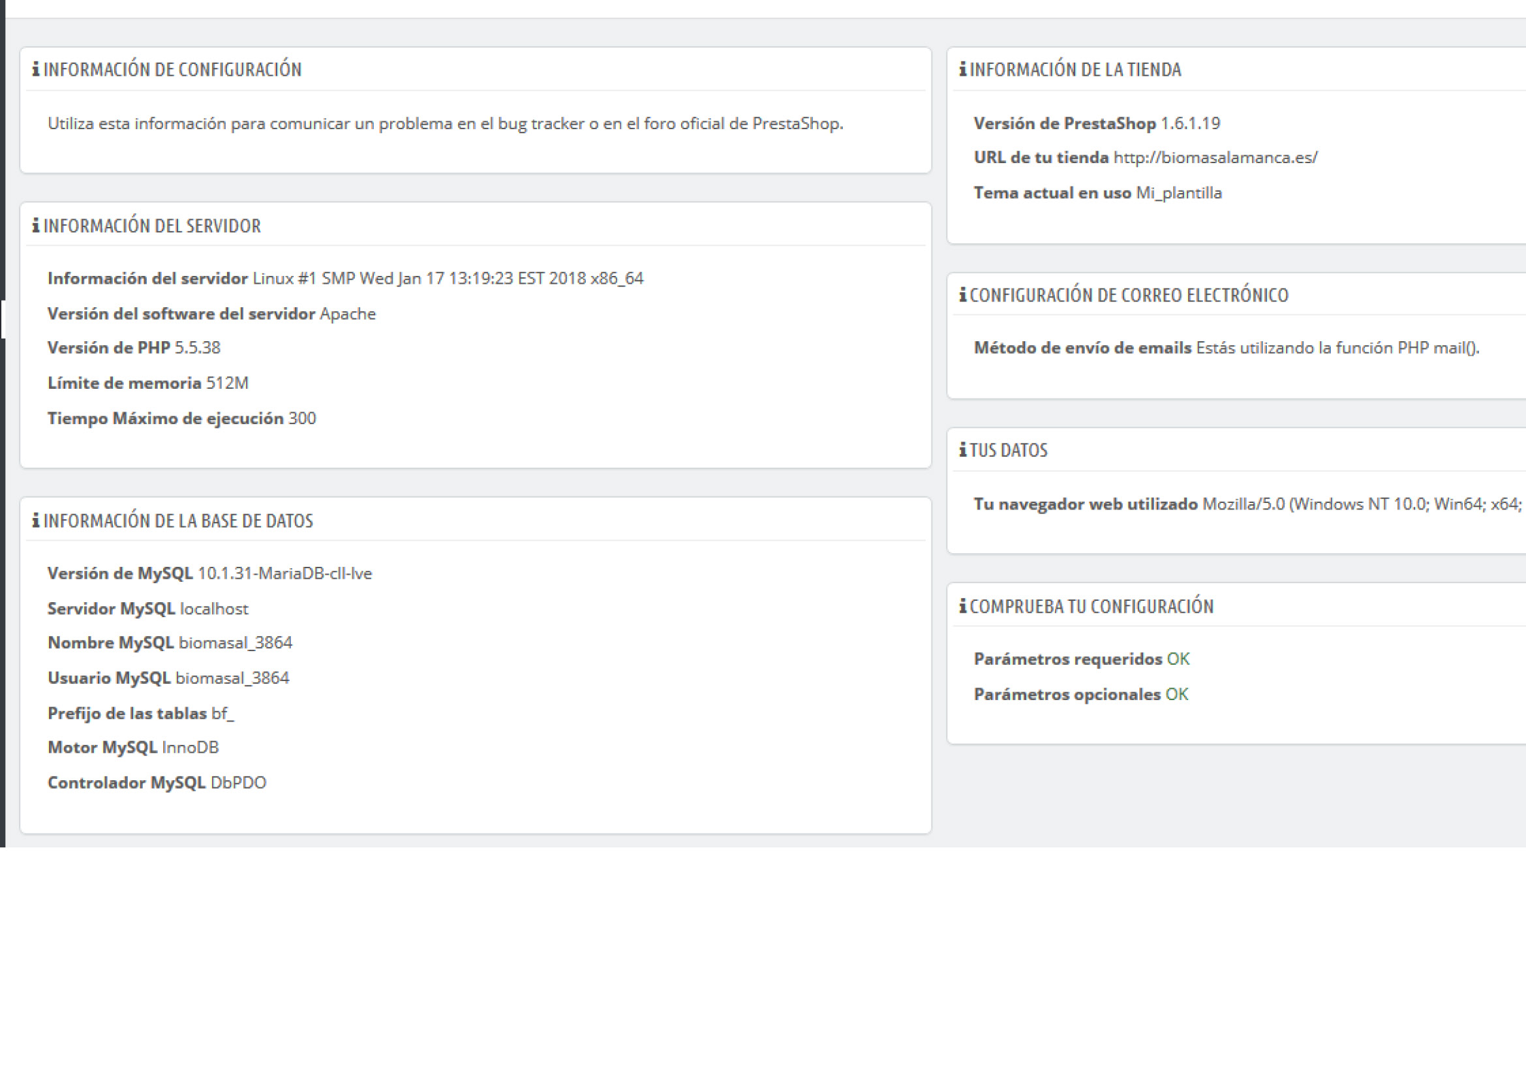Click info icon beside Información de la Base de Datos

36,521
